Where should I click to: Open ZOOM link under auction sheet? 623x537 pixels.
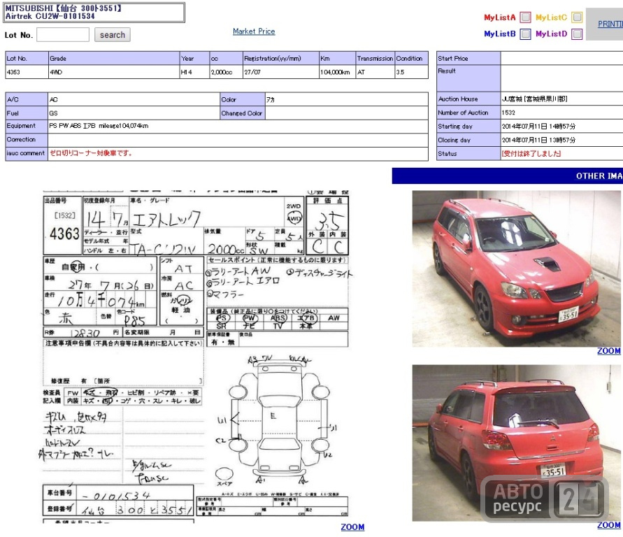352,527
